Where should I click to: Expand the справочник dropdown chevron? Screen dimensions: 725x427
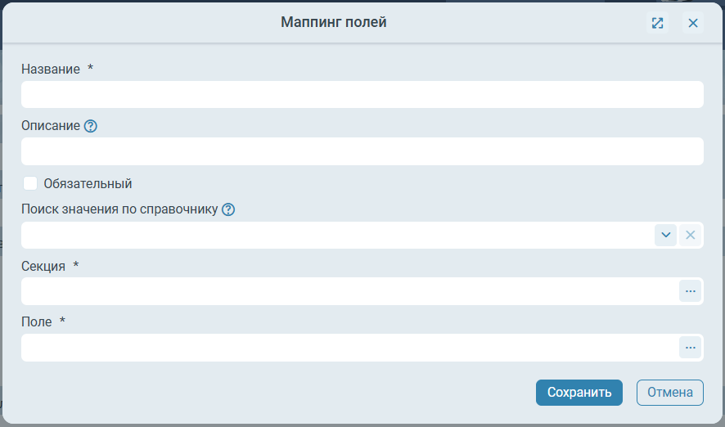pyautogui.click(x=665, y=235)
